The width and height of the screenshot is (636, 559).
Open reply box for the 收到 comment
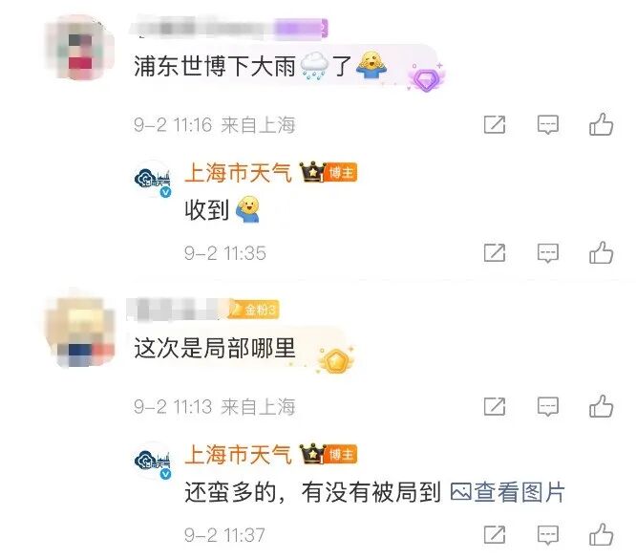tap(548, 253)
